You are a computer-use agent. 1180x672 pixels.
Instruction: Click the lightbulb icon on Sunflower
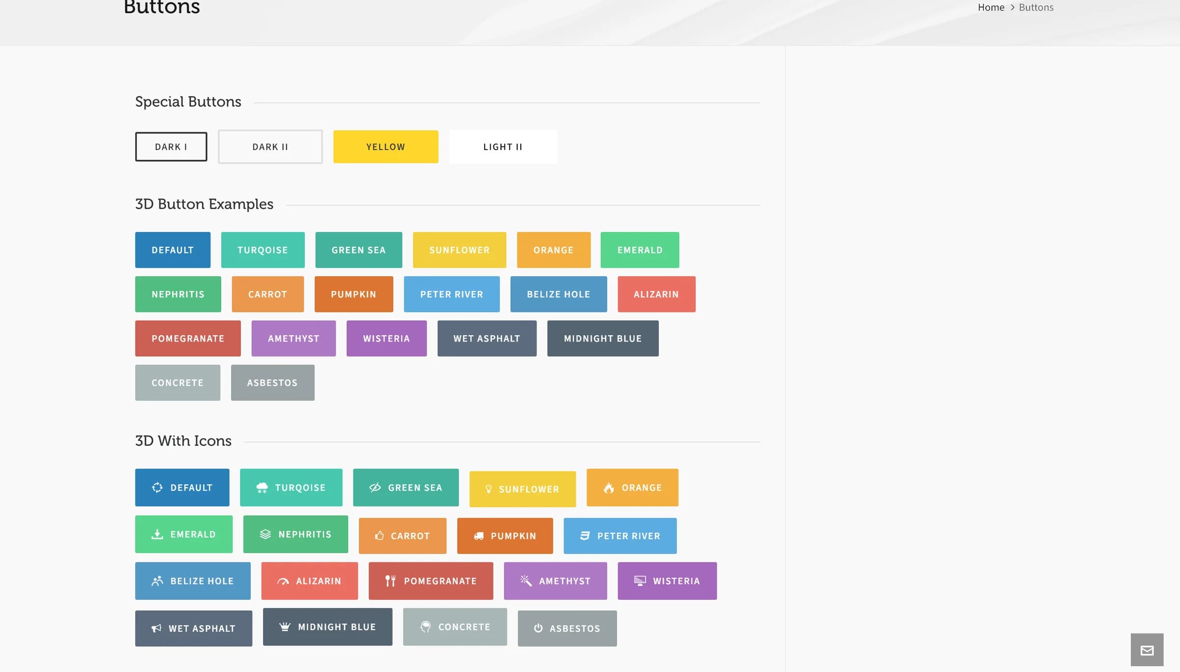coord(488,489)
